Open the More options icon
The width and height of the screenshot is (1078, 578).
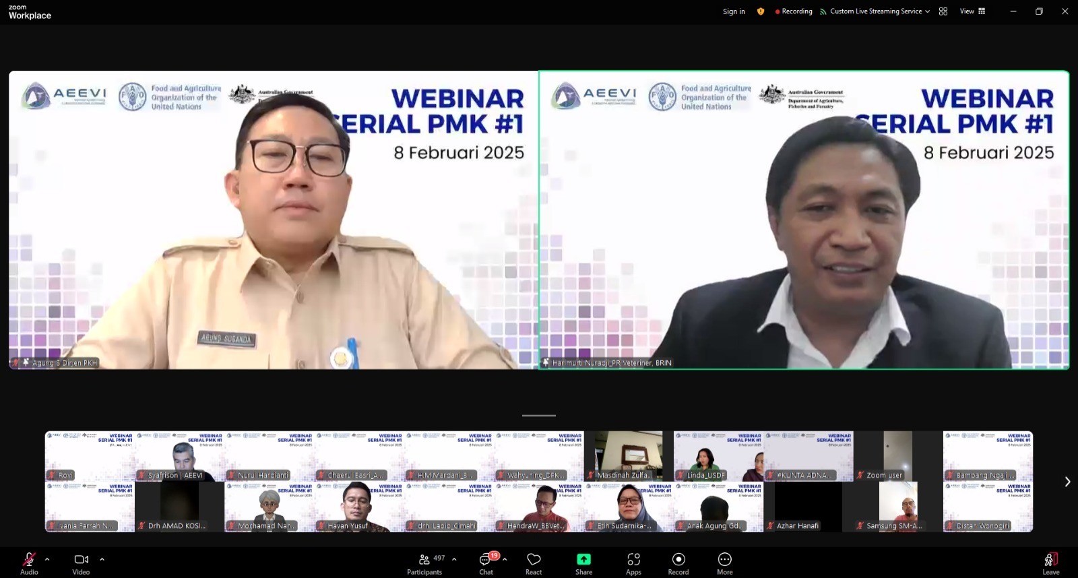[x=724, y=560]
